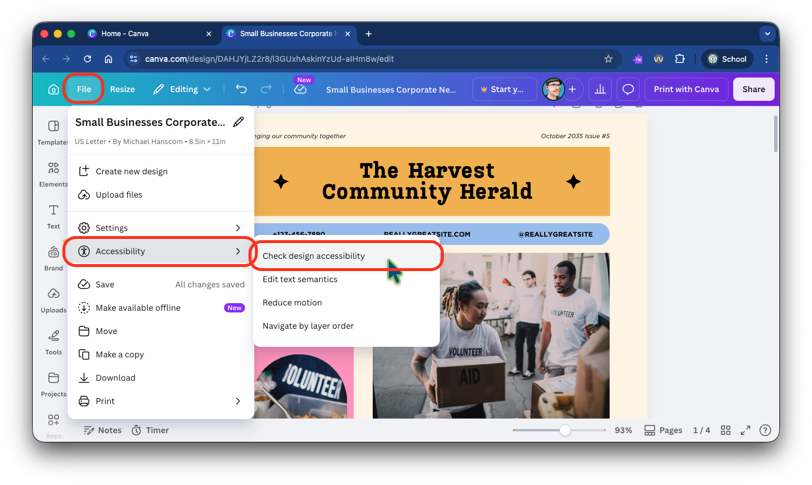Open the School browser profile
Screen dimensions: 812x485
727,59
